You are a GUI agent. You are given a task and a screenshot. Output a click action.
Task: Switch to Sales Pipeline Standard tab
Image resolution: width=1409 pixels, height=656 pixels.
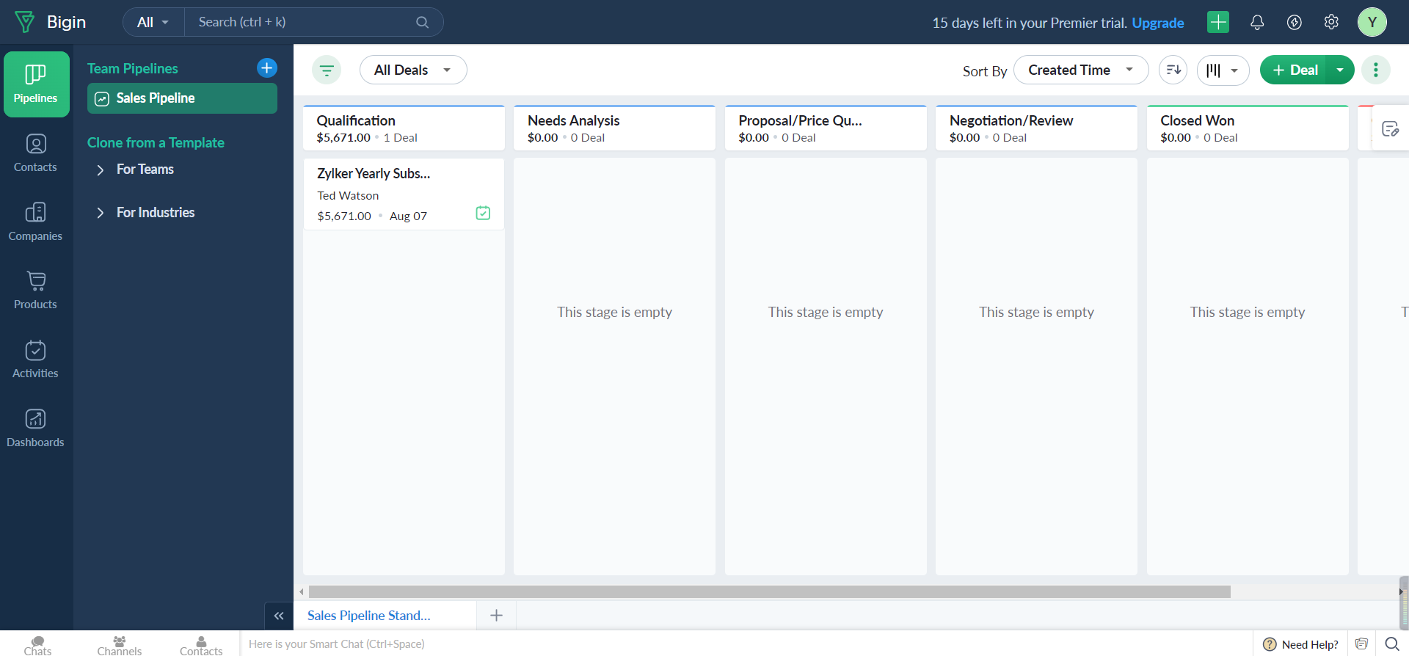[369, 616]
